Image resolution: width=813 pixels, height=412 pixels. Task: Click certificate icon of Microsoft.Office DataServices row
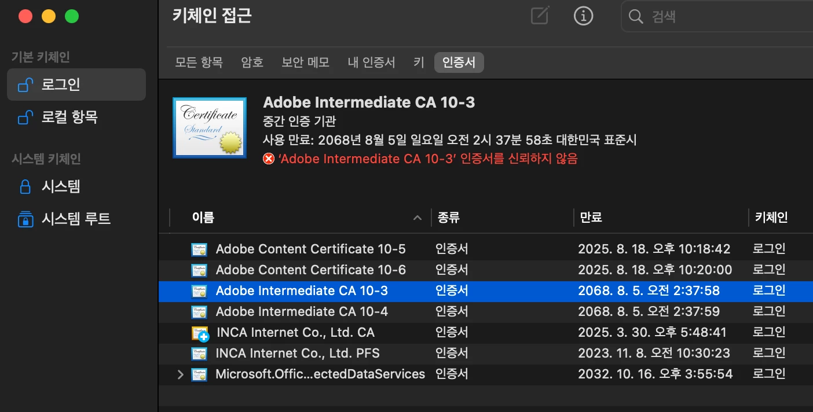[x=199, y=374]
